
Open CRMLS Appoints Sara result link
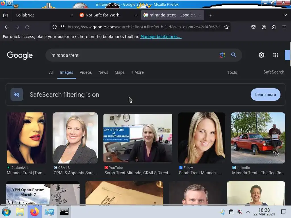75,173
